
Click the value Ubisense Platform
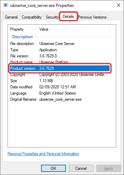pos(54,62)
